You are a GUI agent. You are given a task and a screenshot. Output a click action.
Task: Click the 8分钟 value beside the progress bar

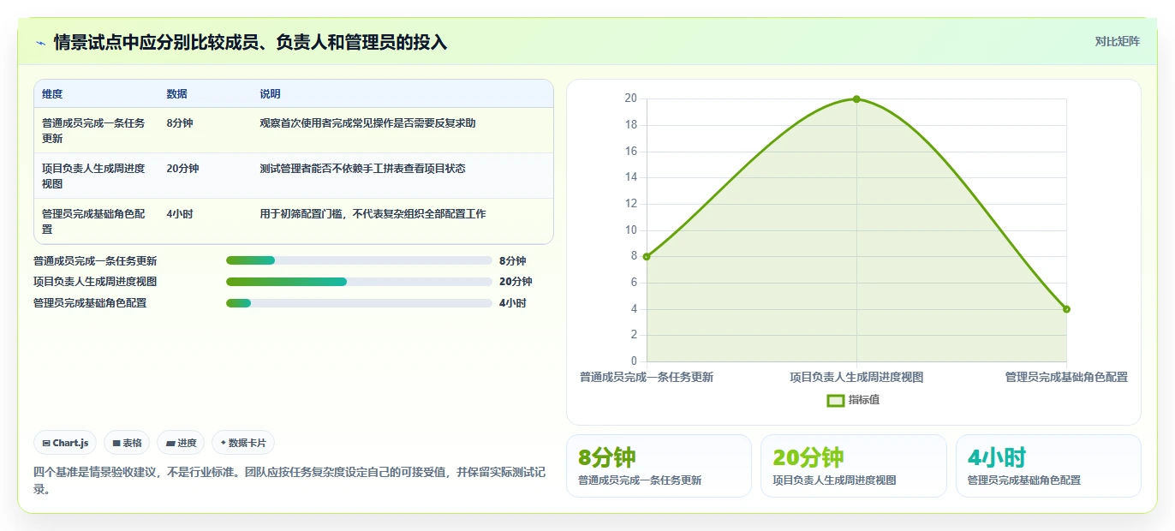click(513, 260)
